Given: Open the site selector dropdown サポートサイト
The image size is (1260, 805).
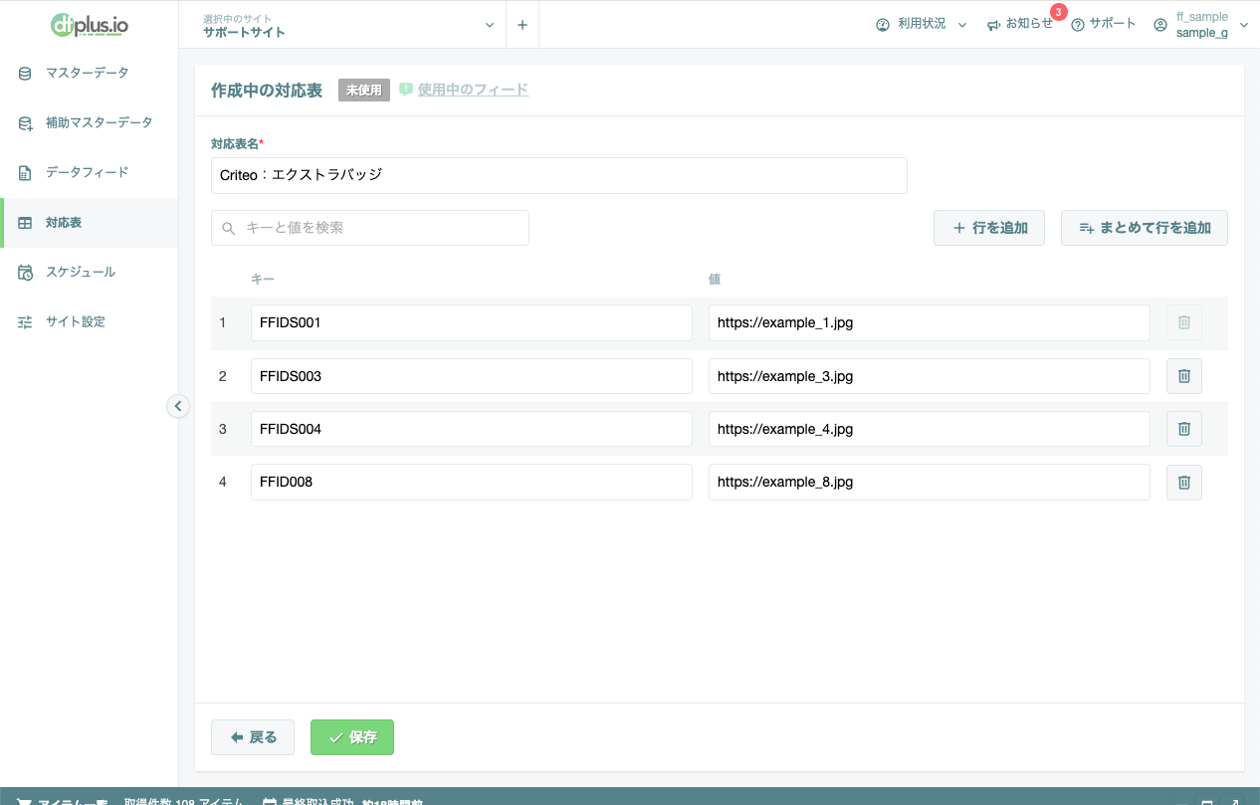Looking at the screenshot, I should point(343,25).
